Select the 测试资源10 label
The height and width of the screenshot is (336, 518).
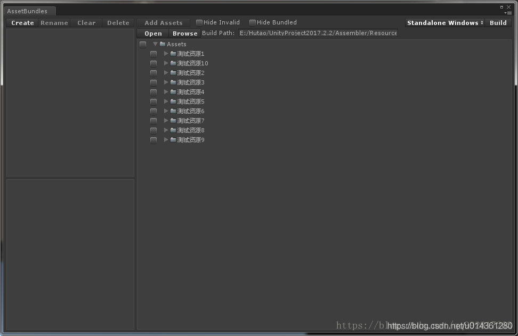coord(192,63)
